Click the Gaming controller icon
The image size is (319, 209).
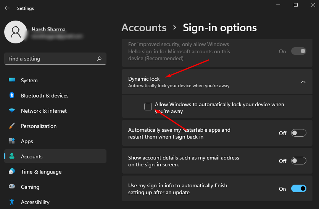coord(12,187)
